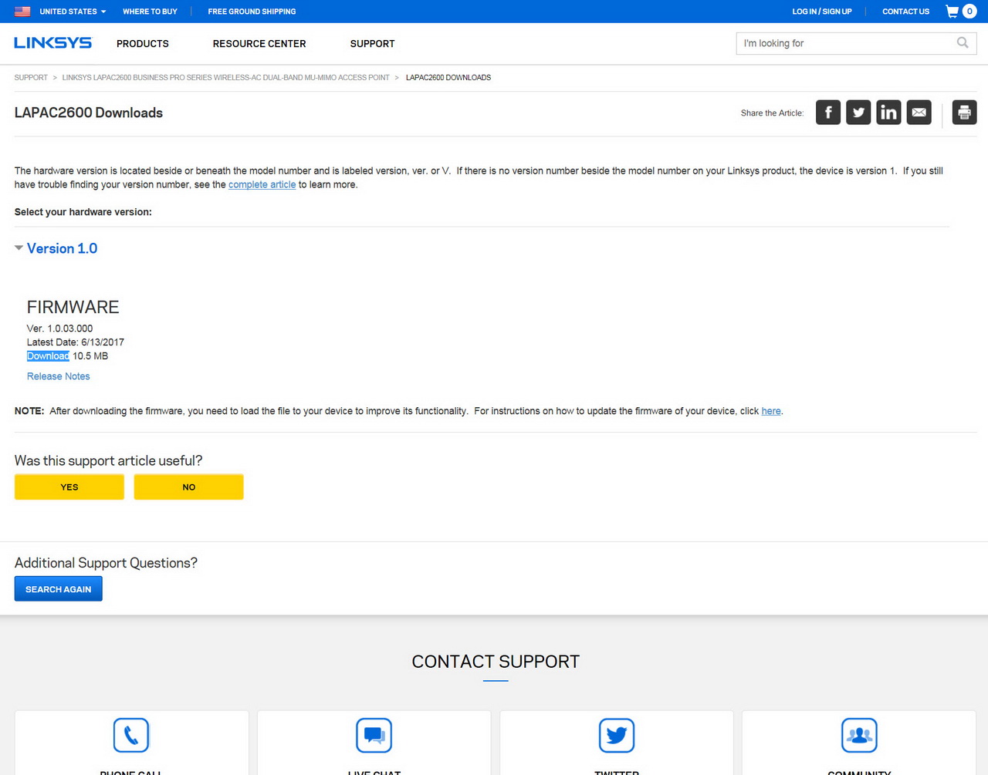Click Free Ground Shipping link
The width and height of the screenshot is (988, 775).
tap(252, 12)
